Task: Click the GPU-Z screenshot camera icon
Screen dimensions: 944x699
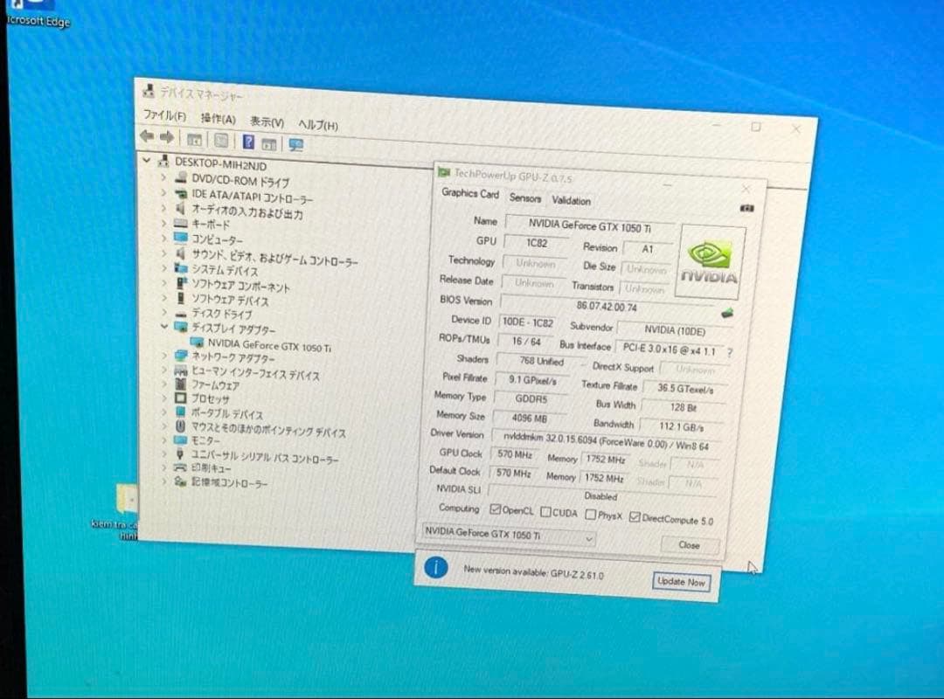Action: [746, 209]
